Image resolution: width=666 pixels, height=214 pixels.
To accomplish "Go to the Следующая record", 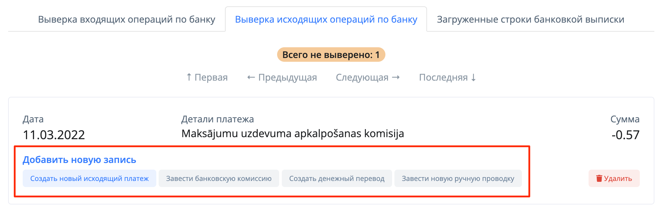I will click(x=368, y=77).
